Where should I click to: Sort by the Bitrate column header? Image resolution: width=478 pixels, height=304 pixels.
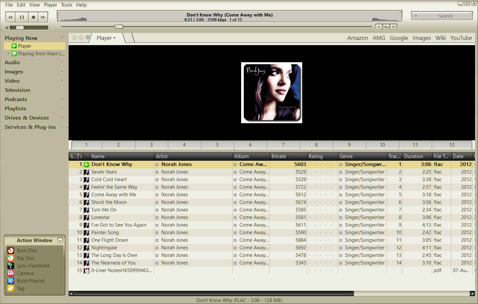point(288,156)
